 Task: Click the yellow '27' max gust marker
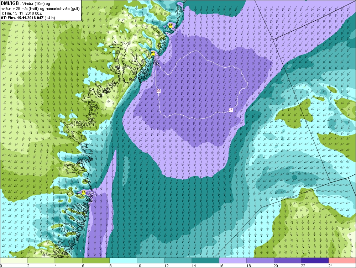click(153, 53)
